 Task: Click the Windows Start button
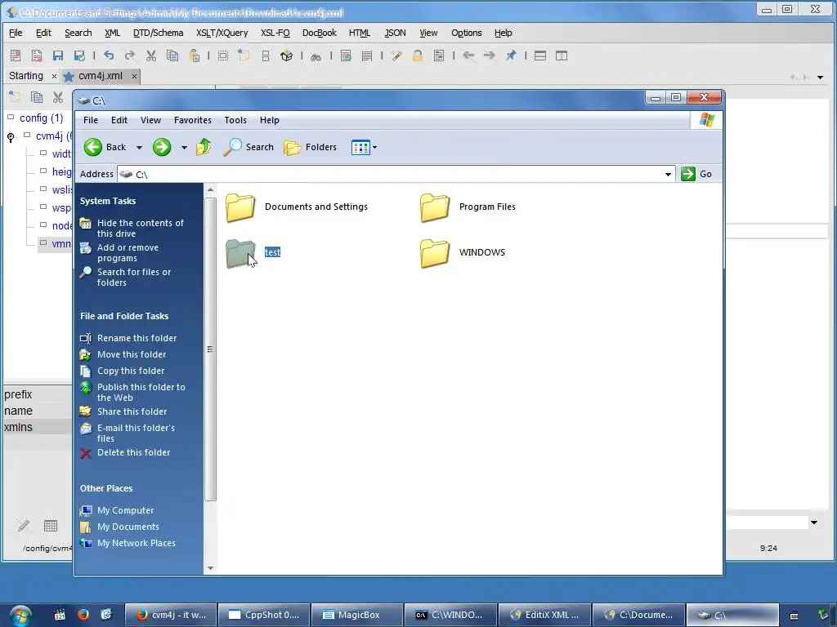click(20, 616)
